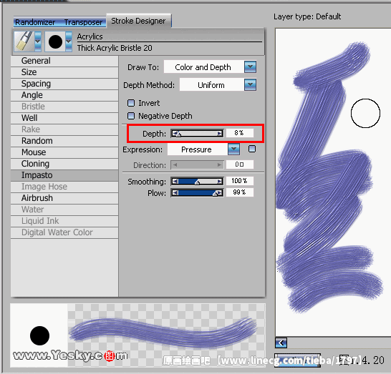Click the disabled Liquid Ink section
This screenshot has width=391, height=374.
click(x=64, y=221)
